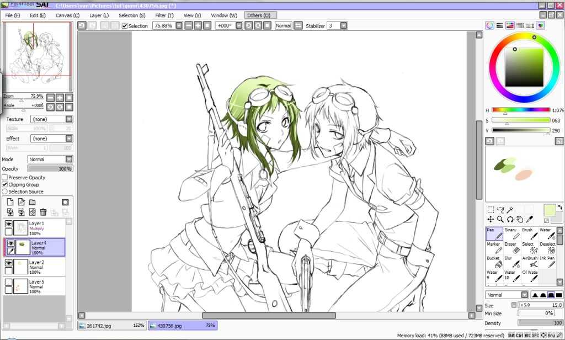Click the toolbar zoom-in plus button
565x340 pixels.
(x=198, y=25)
